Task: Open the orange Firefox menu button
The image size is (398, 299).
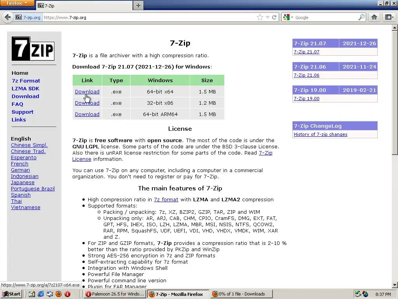Action: click(17, 3)
